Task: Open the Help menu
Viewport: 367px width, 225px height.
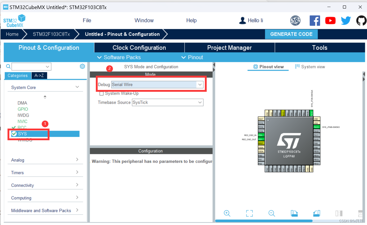Action: [191, 20]
